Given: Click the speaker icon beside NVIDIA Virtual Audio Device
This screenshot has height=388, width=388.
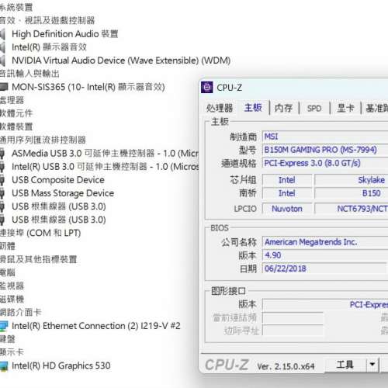Looking at the screenshot, I should pyautogui.click(x=2, y=61).
